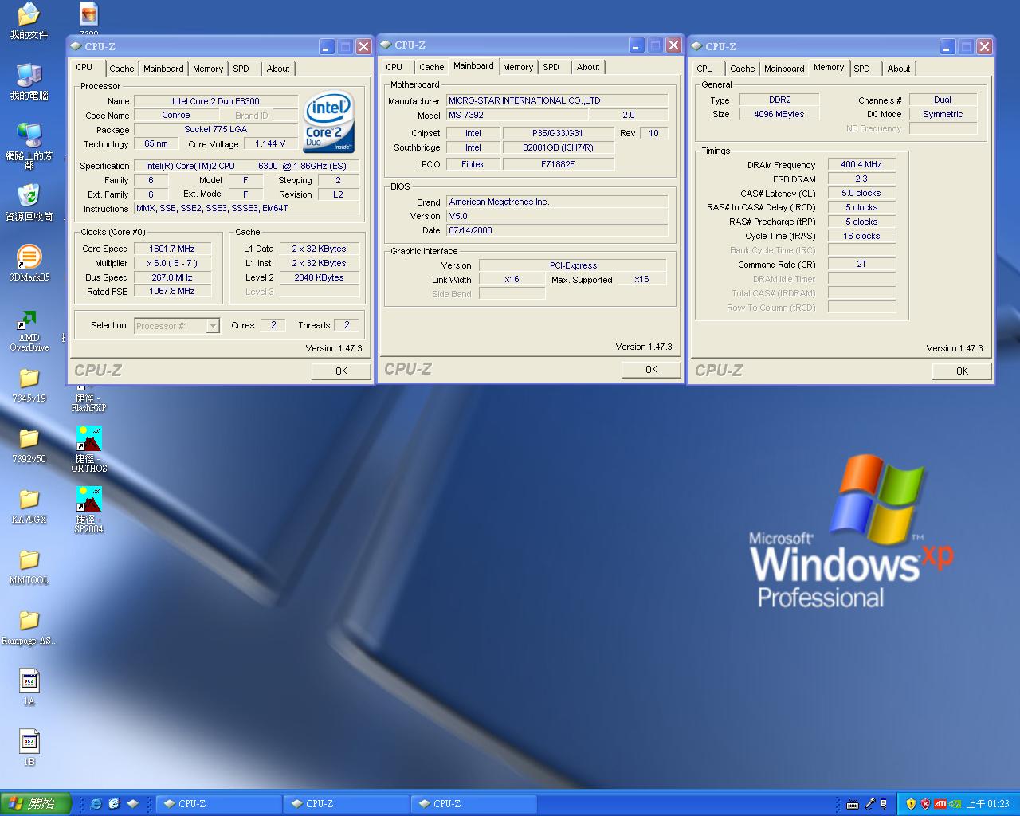Click the NVIDIA tray icon

point(955,804)
